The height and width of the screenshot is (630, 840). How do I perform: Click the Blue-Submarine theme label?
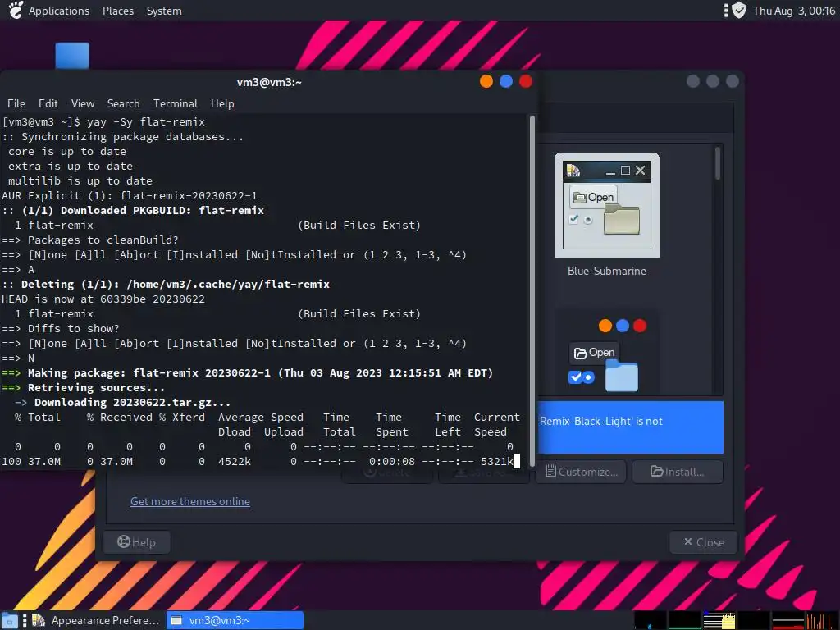click(607, 271)
